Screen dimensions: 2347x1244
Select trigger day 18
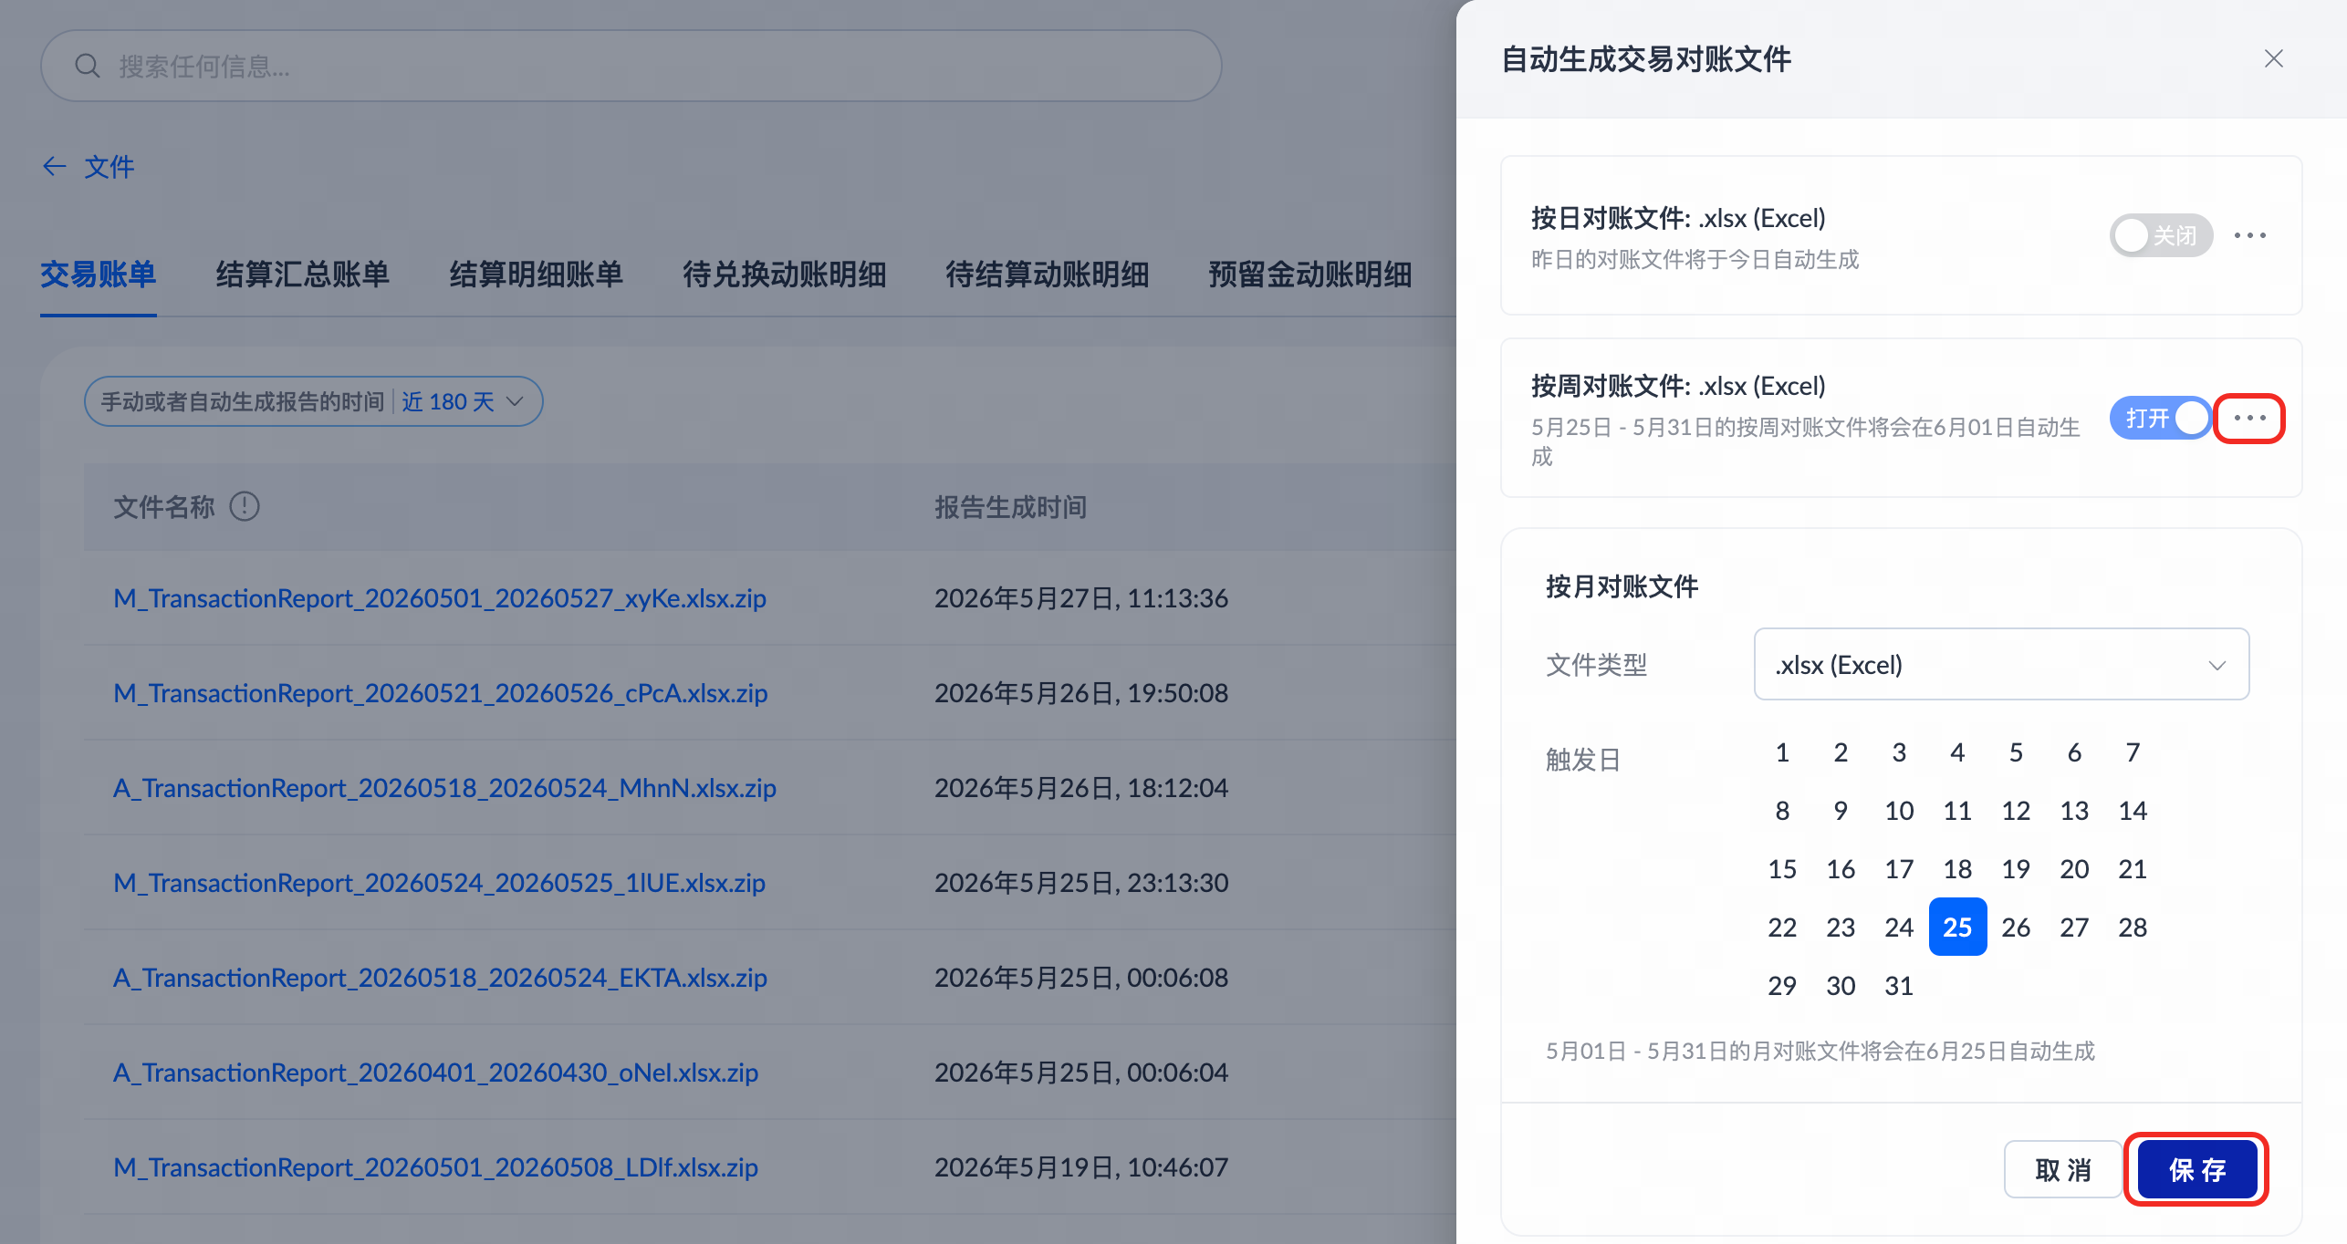click(1957, 868)
